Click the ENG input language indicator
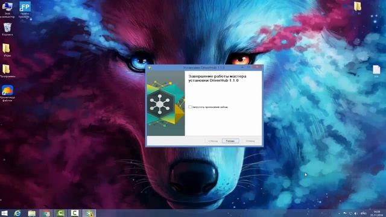The image size is (386, 217). [x=363, y=213]
